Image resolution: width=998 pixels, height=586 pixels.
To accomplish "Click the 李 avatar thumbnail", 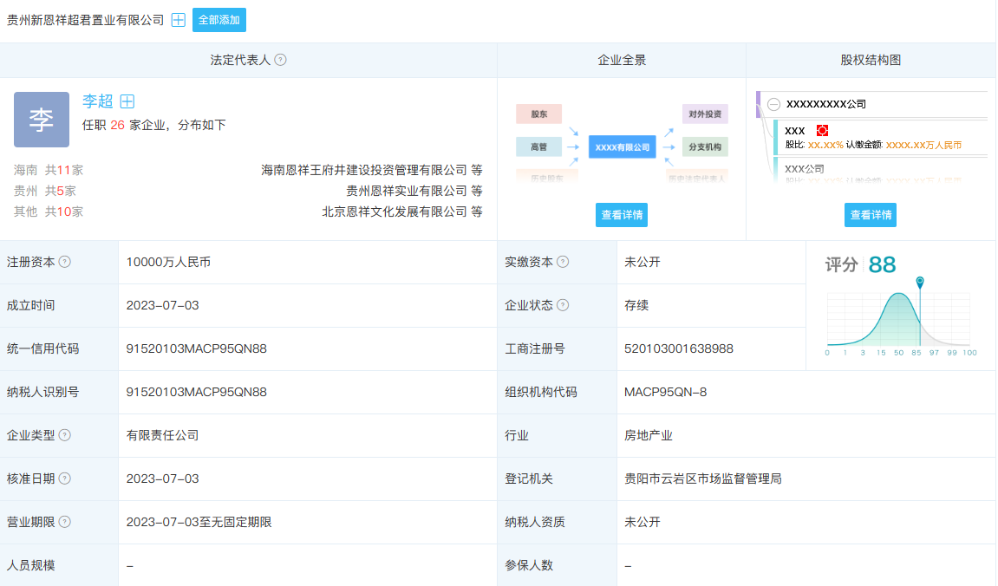I will [x=42, y=120].
